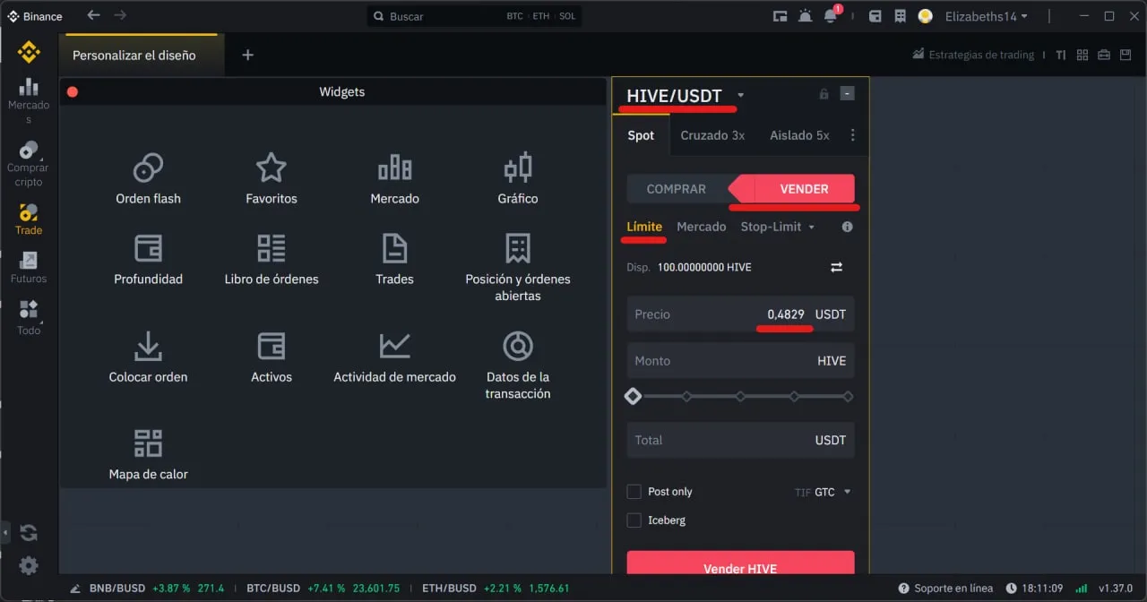Set amount slider to the middle diamond
Image resolution: width=1147 pixels, height=602 pixels.
[x=740, y=396]
